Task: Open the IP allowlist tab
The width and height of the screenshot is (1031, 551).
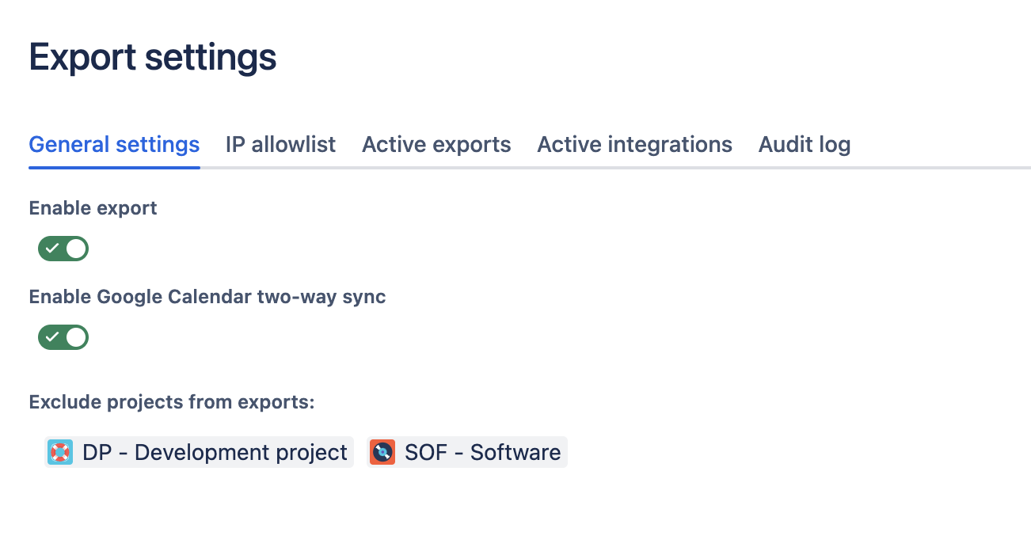Action: tap(280, 145)
